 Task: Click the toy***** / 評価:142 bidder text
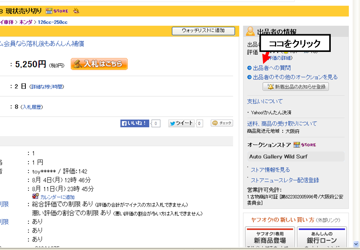tap(60, 172)
